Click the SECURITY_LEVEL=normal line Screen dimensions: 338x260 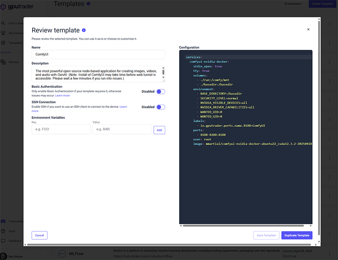click(219, 98)
